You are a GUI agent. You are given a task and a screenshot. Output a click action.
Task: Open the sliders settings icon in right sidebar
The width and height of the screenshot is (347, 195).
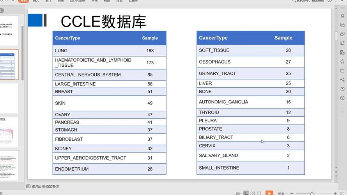click(342, 43)
